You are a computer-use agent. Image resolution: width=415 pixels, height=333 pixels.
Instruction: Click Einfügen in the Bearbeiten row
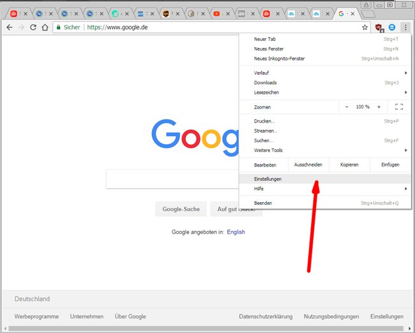(390, 165)
